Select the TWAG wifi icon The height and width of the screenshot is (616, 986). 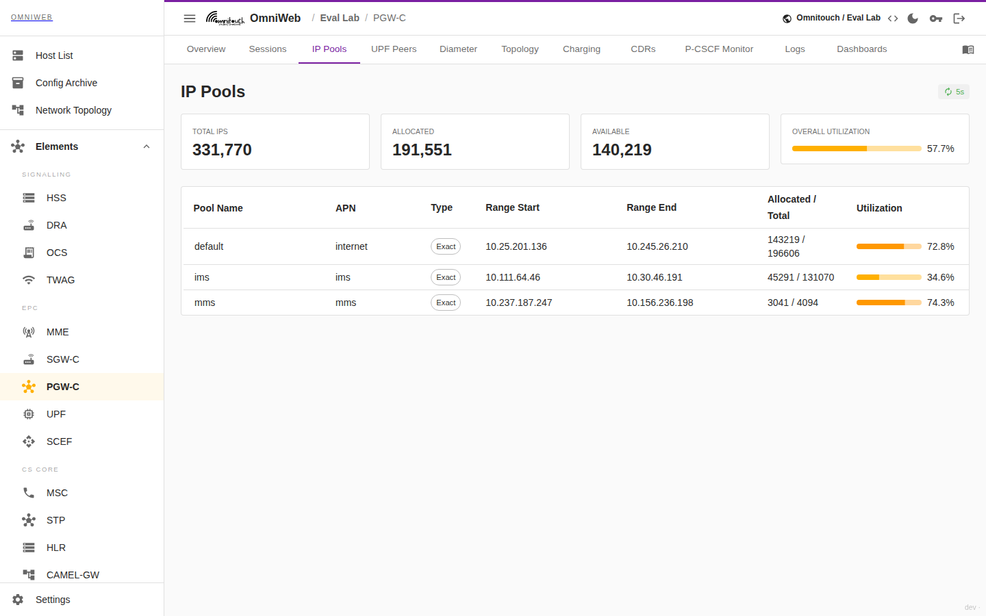tap(29, 280)
